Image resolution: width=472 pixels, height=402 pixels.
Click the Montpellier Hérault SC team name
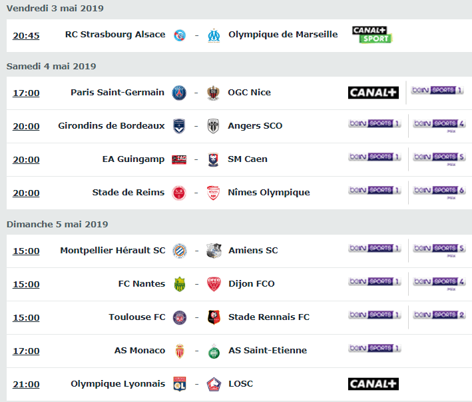[x=113, y=251]
